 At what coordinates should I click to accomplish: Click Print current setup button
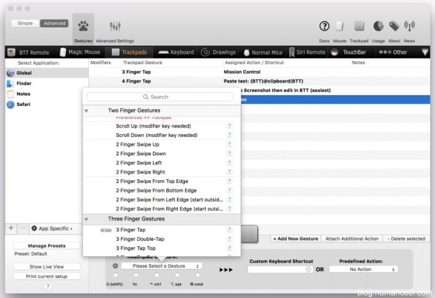(x=47, y=276)
